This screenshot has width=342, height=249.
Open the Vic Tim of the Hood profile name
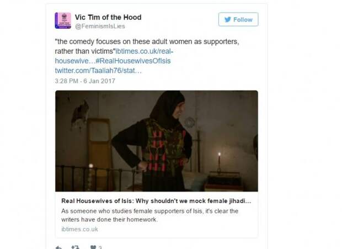(x=108, y=17)
